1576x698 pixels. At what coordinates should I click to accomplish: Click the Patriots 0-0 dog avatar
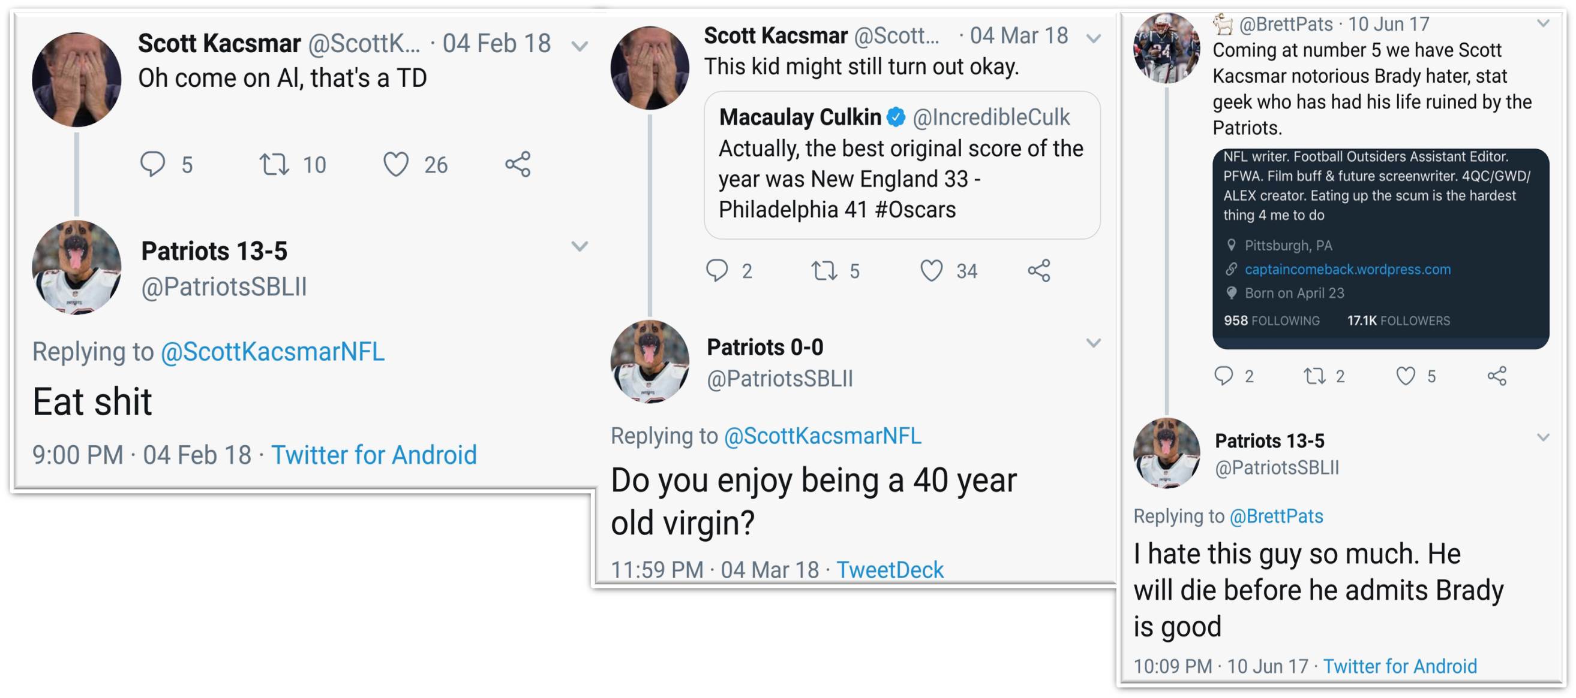click(x=650, y=361)
